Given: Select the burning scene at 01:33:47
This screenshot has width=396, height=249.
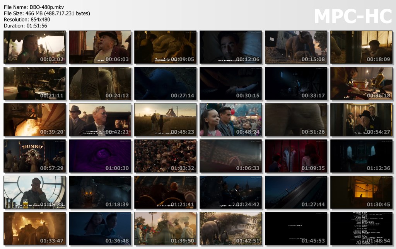Looking at the screenshot, I should click(x=34, y=229).
